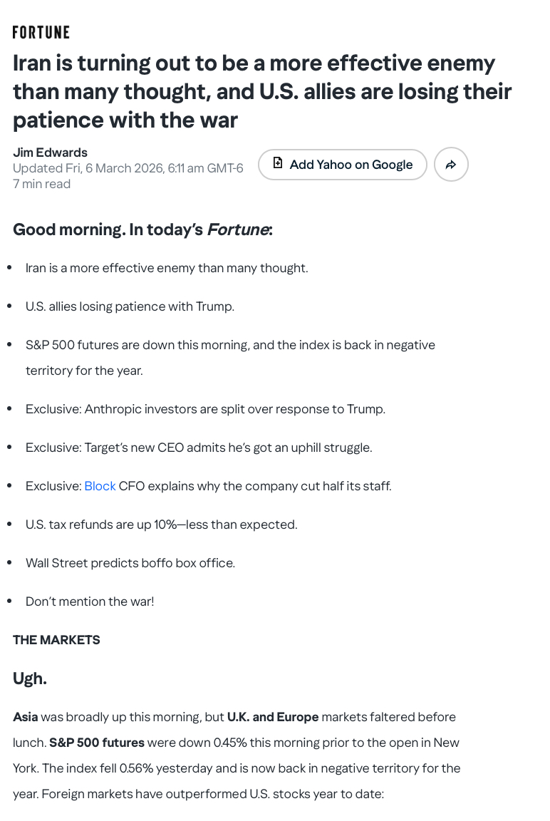Viewport: 550px width, 821px height.
Task: Click the Anthropic investors exclusive bullet
Action: point(205,409)
